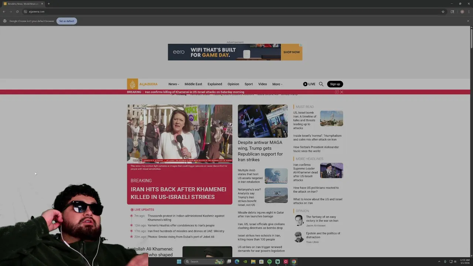Image resolution: width=473 pixels, height=266 pixels.
Task: Close the breaking news banner
Action: point(342,92)
